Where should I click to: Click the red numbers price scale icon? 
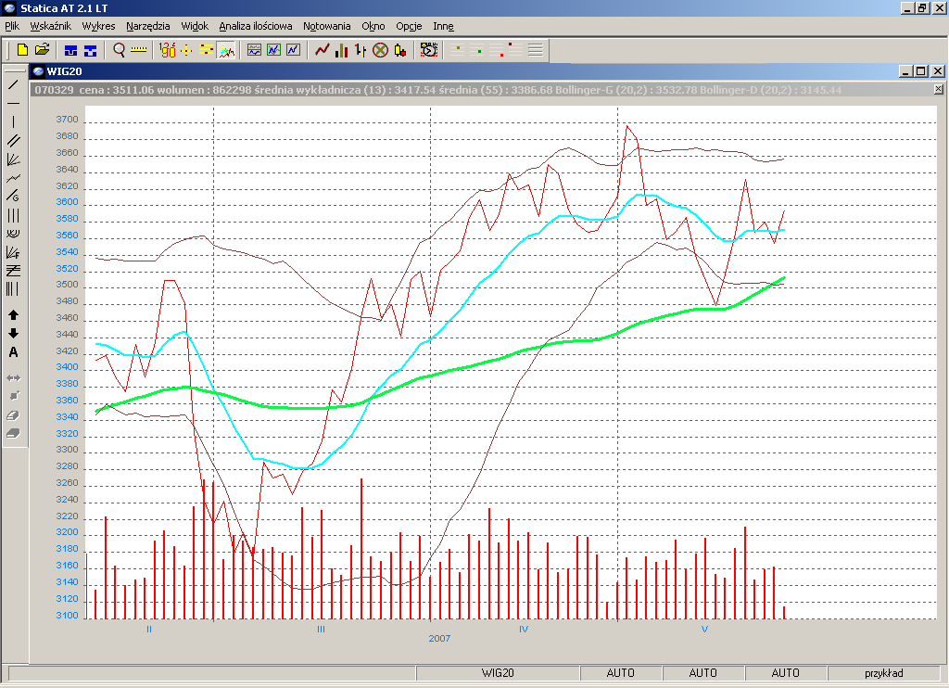[x=167, y=50]
